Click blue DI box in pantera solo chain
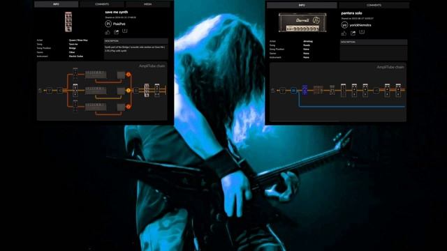447x251 pixels. pyautogui.click(x=293, y=91)
